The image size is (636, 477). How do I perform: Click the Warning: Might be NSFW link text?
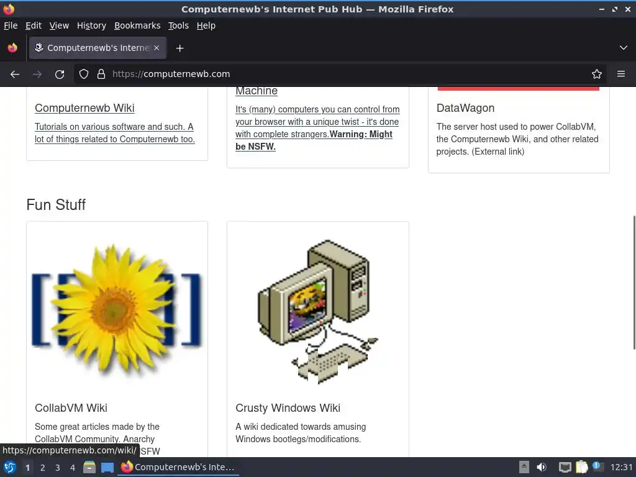coord(314,140)
